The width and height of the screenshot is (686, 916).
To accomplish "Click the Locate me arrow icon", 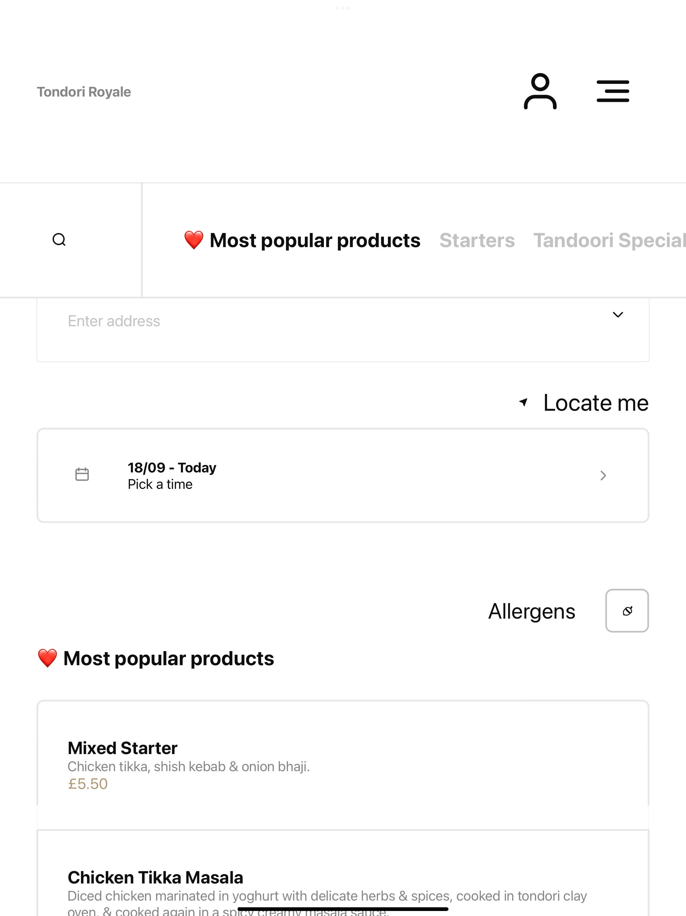I will pos(524,402).
